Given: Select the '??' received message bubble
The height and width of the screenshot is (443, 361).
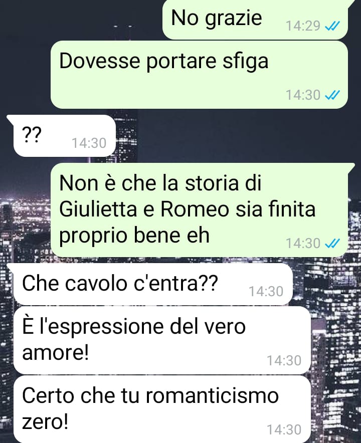Looking at the screenshot, I should point(65,136).
